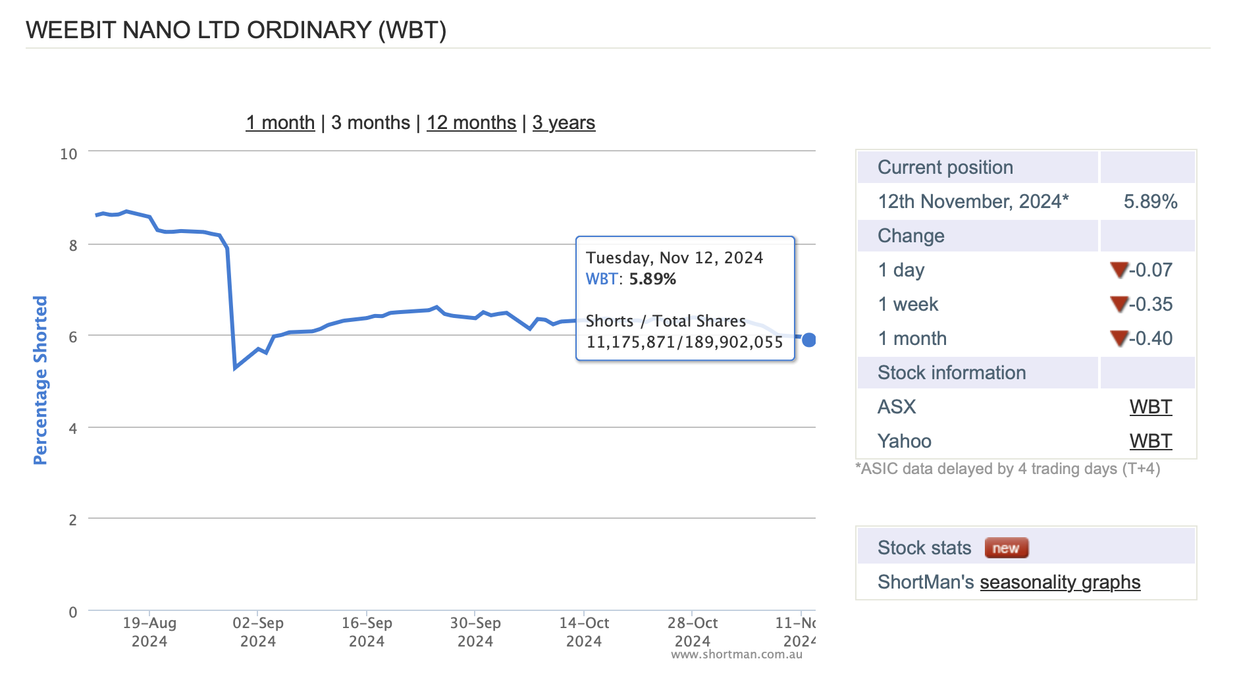Click the 1 day red down arrow
The height and width of the screenshot is (686, 1239).
click(x=1119, y=269)
